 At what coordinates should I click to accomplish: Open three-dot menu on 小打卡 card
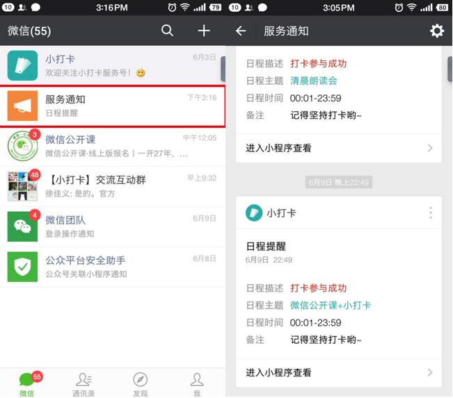431,213
